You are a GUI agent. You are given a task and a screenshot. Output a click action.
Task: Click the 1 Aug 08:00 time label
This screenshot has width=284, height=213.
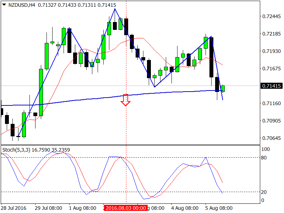tap(82, 208)
